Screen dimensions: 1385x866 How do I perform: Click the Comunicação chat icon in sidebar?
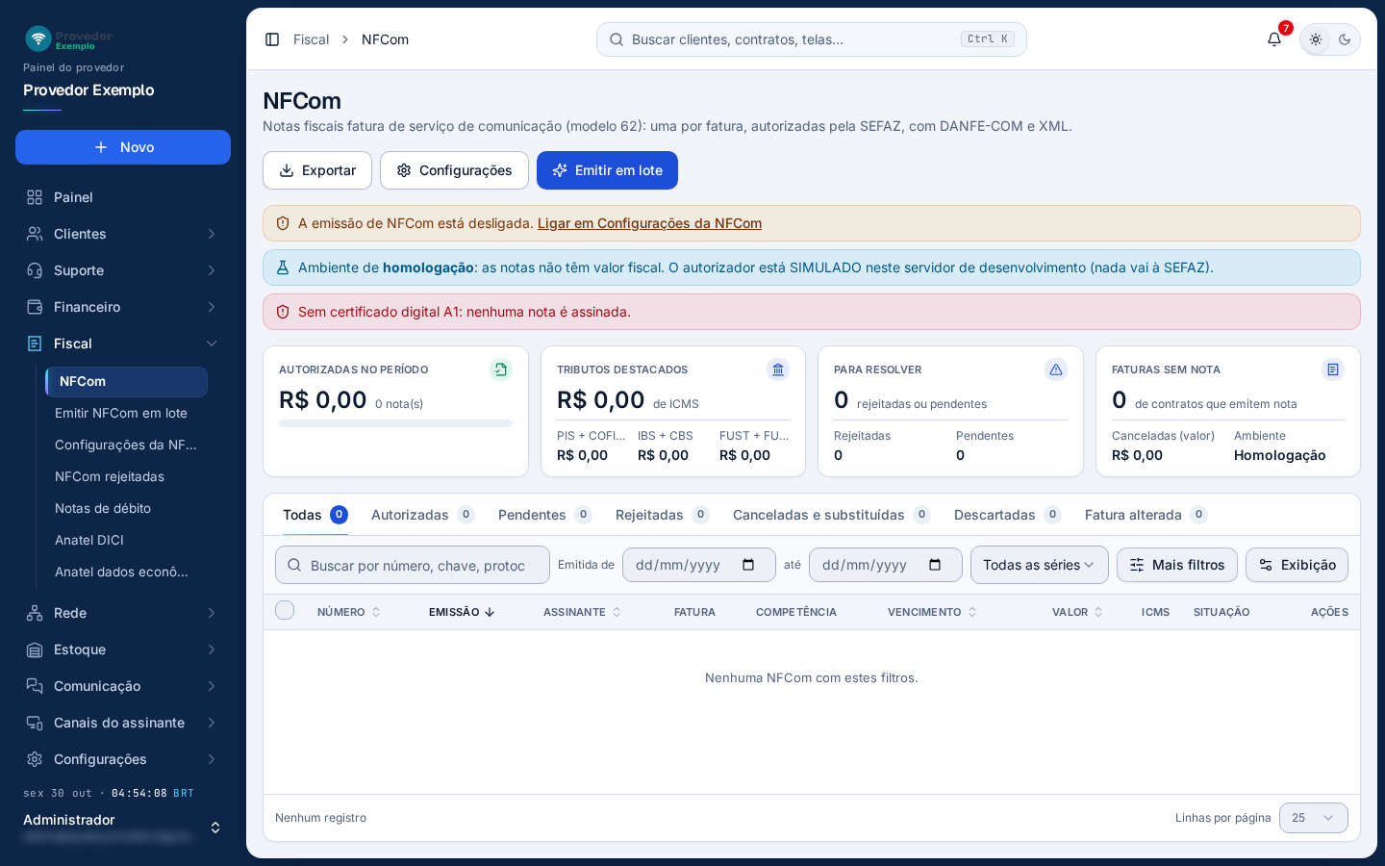coord(35,686)
